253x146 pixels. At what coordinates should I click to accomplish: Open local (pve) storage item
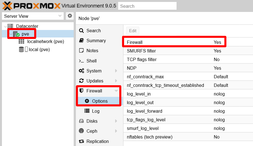coord(39,49)
